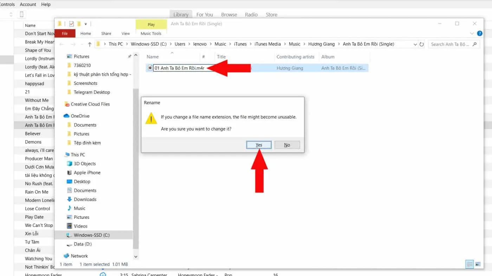Switch to the View ribbon tab
492x276 pixels.
coord(125,33)
